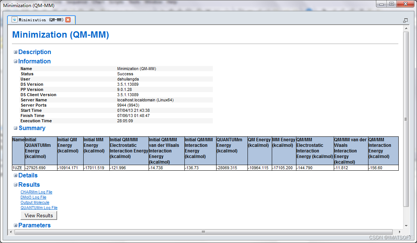Click the Finish Time value 07/06/13 01:48:47
Viewport: 417px width, 243px height.
coord(133,116)
